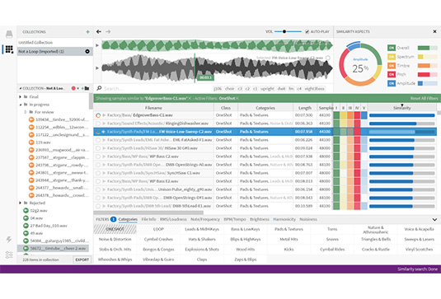Open the sliders settings icon in sidebar

(x=9, y=255)
